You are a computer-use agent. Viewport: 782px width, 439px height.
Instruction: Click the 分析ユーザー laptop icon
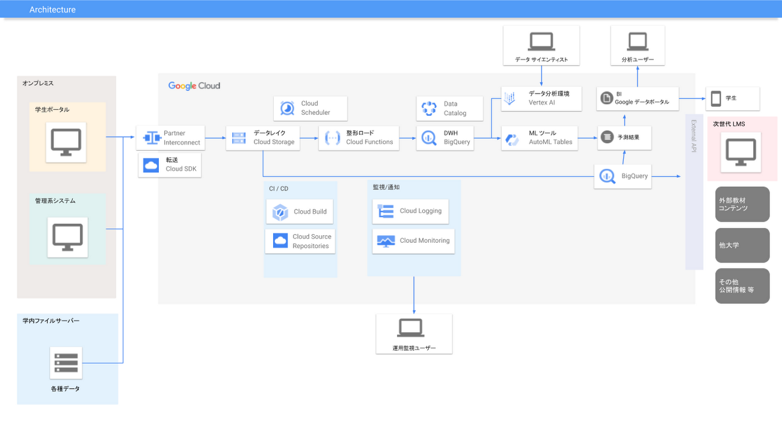[x=638, y=41]
